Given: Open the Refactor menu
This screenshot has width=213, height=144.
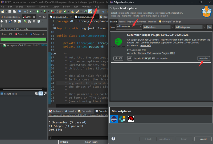Looking at the screenshot, I should coord(31,6).
